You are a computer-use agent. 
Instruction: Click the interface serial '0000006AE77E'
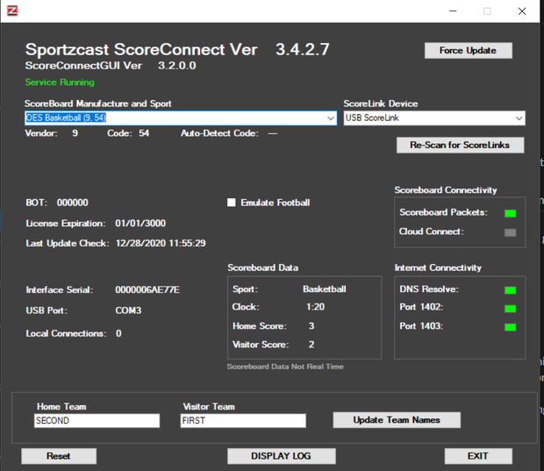coord(147,289)
